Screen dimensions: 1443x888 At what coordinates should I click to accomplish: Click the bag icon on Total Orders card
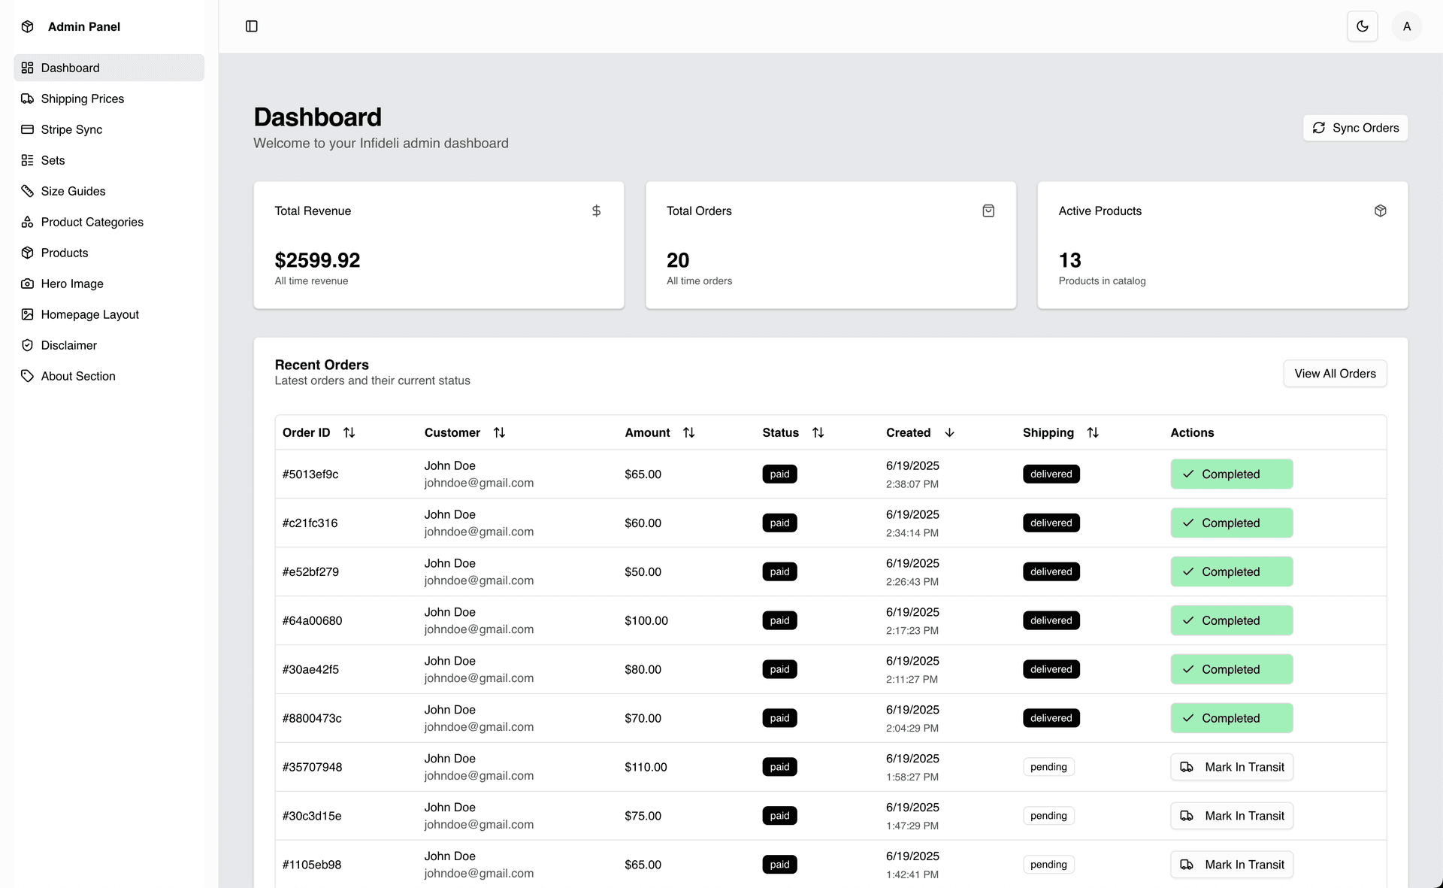tap(988, 211)
